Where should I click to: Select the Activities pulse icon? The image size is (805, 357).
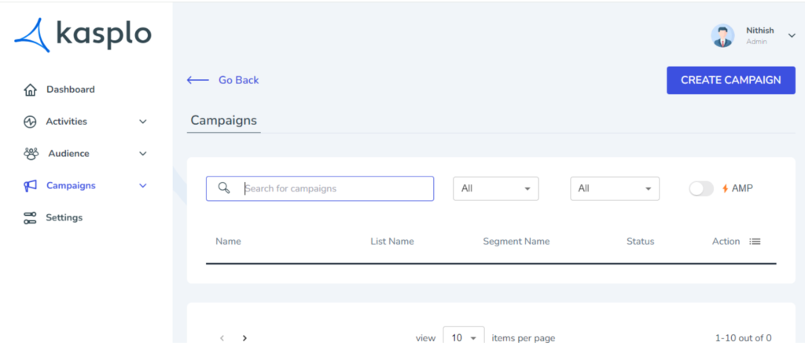click(x=31, y=122)
